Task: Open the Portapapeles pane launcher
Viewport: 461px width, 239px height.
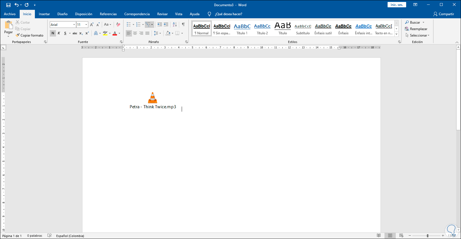Action: [x=45, y=42]
